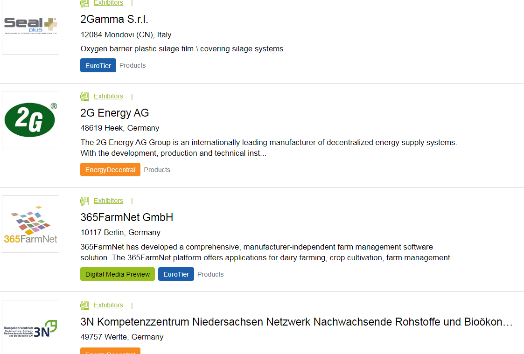Click the orange EnergyDecentral tag for 2G Energy
524x354 pixels.
pos(110,170)
